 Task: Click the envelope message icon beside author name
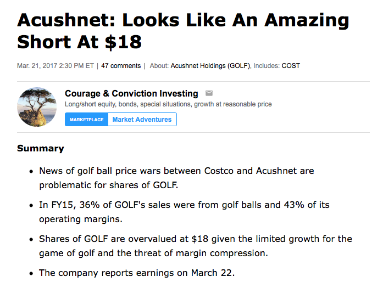pos(209,93)
